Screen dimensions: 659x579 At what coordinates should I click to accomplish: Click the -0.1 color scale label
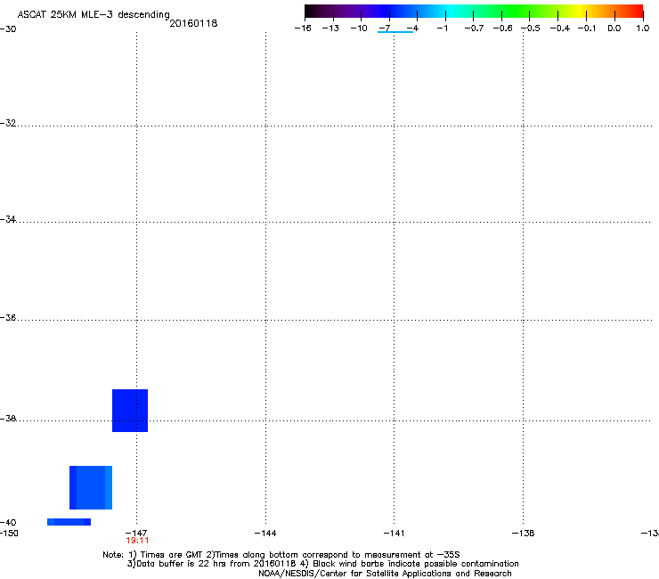coord(587,29)
